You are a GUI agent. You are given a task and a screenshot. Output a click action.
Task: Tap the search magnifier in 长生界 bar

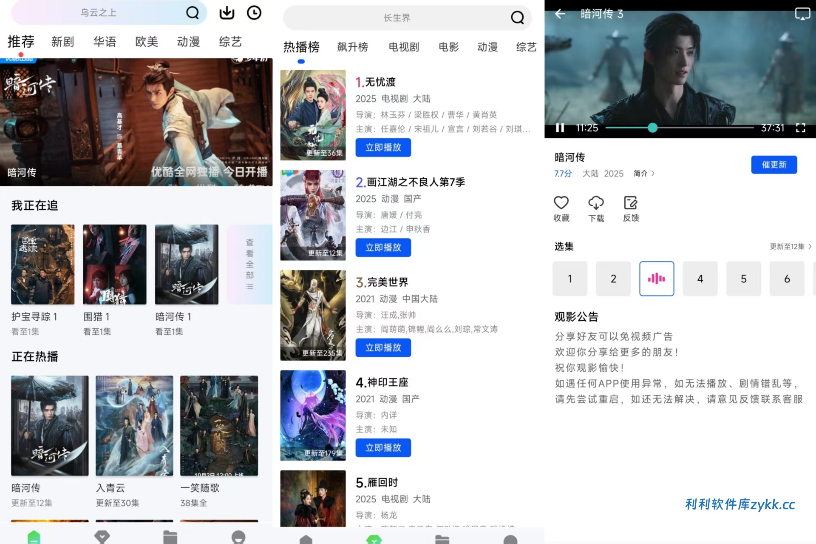pyautogui.click(x=517, y=18)
